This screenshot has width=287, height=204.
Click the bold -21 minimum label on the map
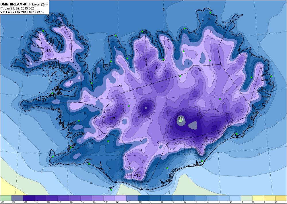point(180,118)
